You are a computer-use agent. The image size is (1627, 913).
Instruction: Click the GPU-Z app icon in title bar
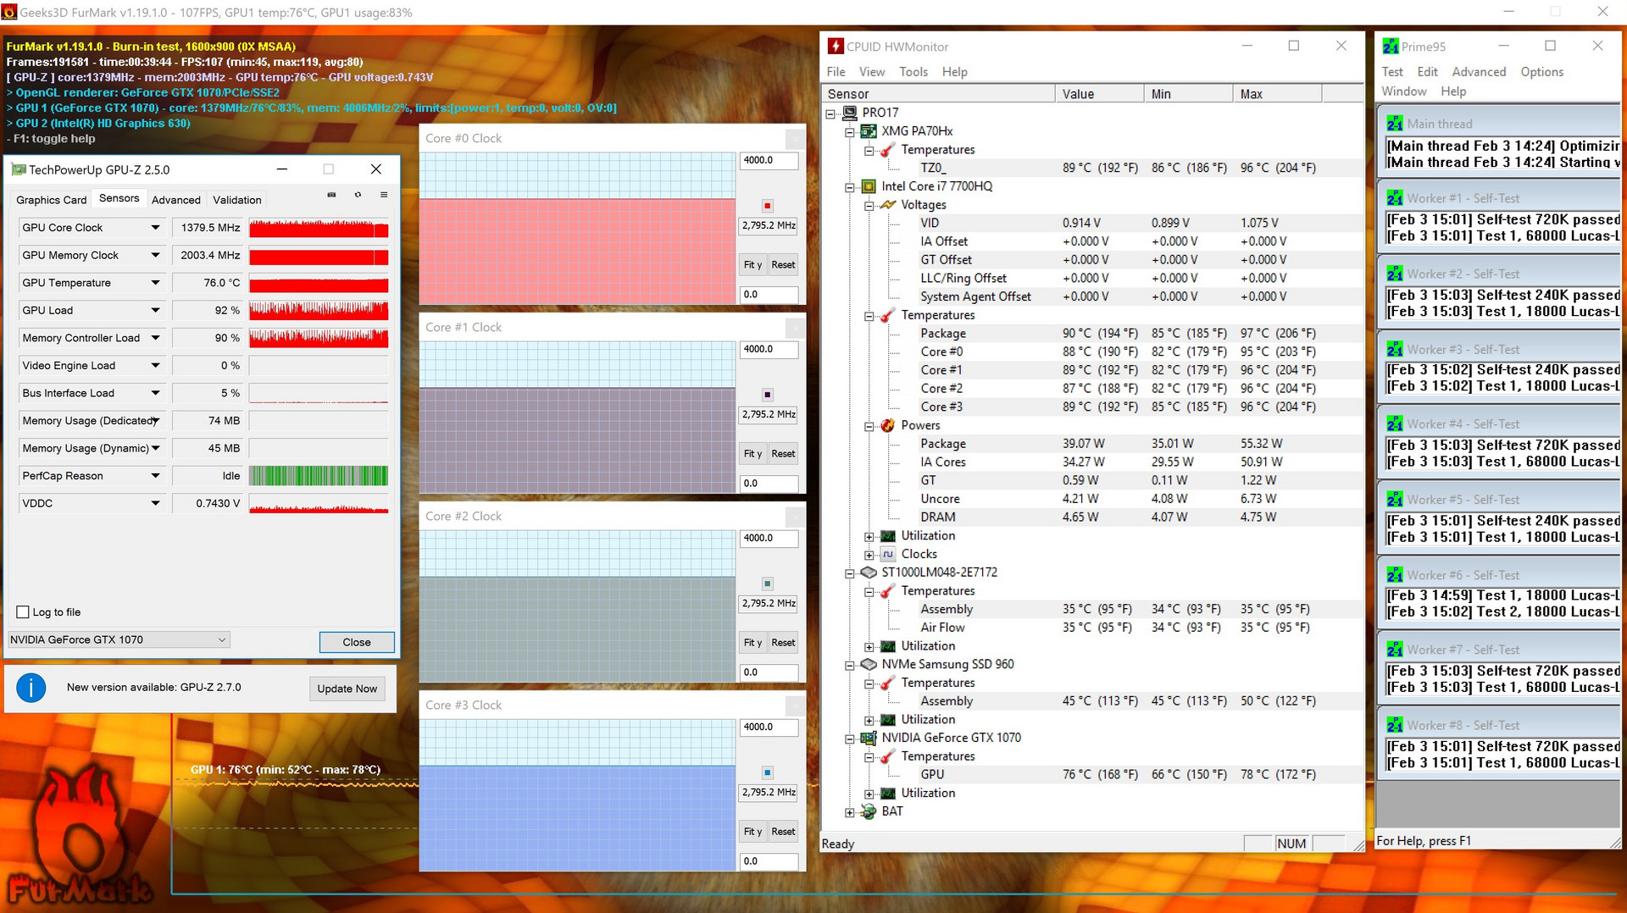click(19, 169)
